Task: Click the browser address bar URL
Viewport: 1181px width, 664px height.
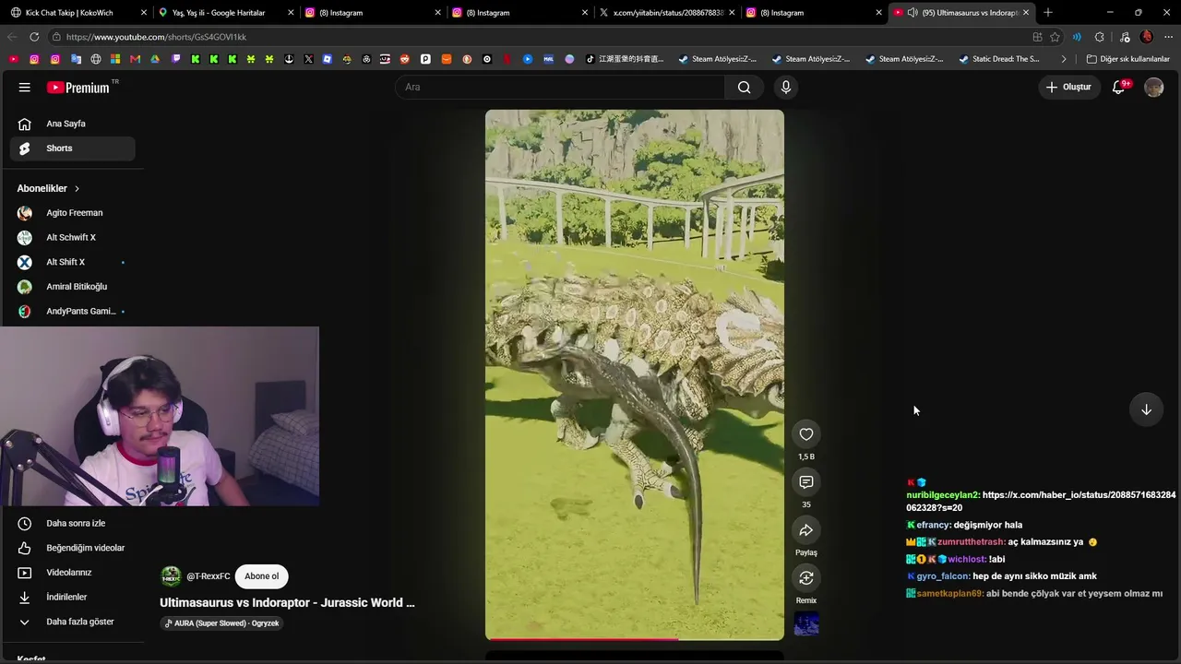Action: pos(157,37)
